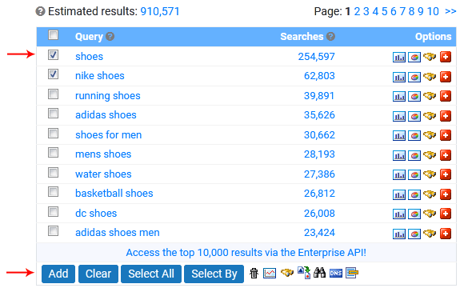Uncheck the nike shoes checkbox
Image resolution: width=464 pixels, height=288 pixels.
pos(54,74)
